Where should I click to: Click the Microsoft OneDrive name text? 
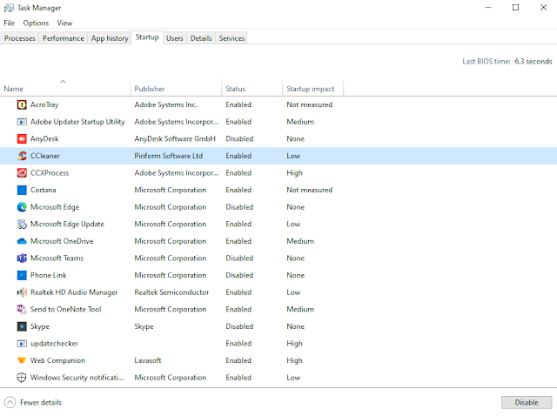62,241
